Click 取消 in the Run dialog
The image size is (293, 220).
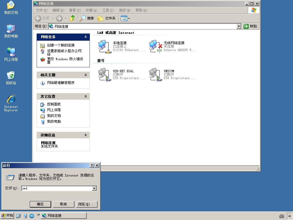coord(63,204)
